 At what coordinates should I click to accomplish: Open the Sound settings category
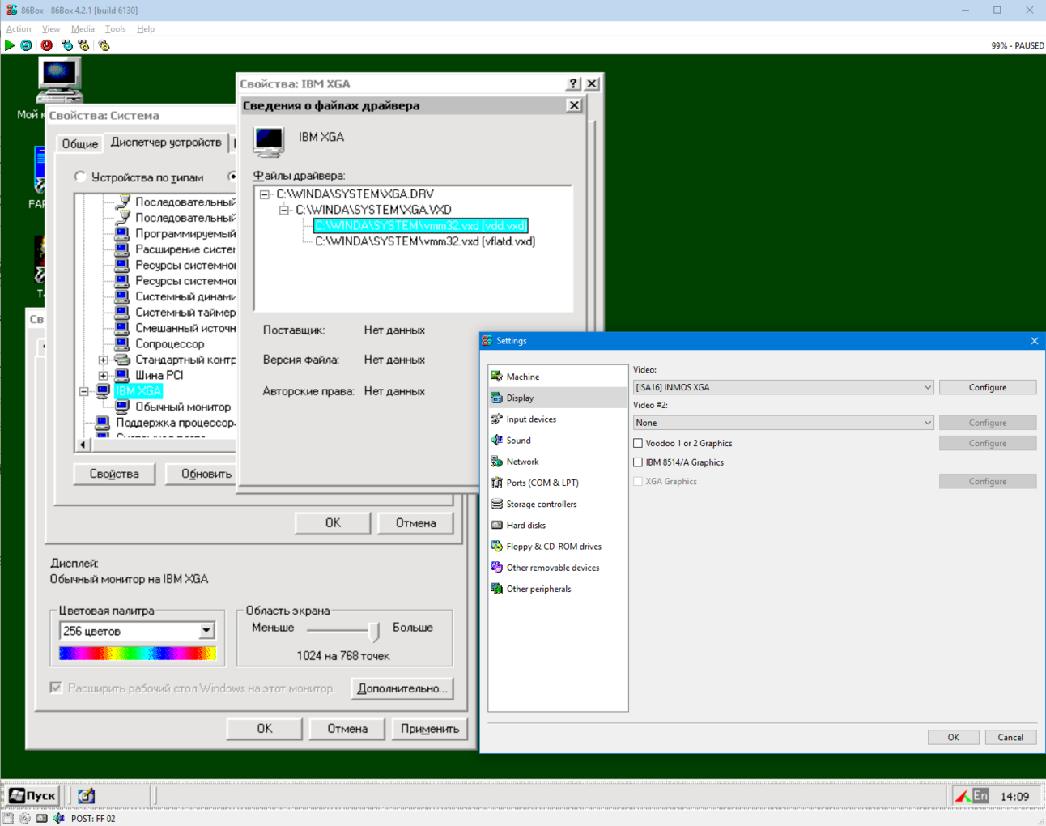(558, 440)
